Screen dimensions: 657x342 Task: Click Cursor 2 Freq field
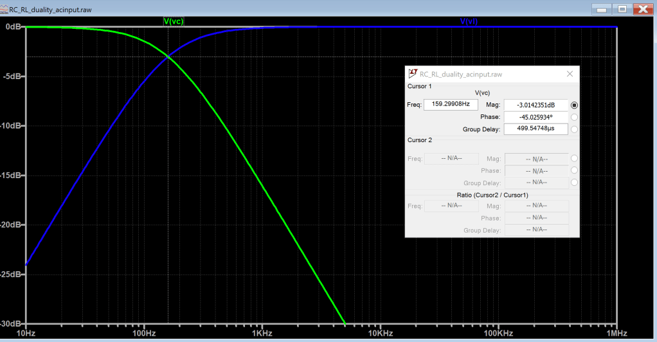451,159
